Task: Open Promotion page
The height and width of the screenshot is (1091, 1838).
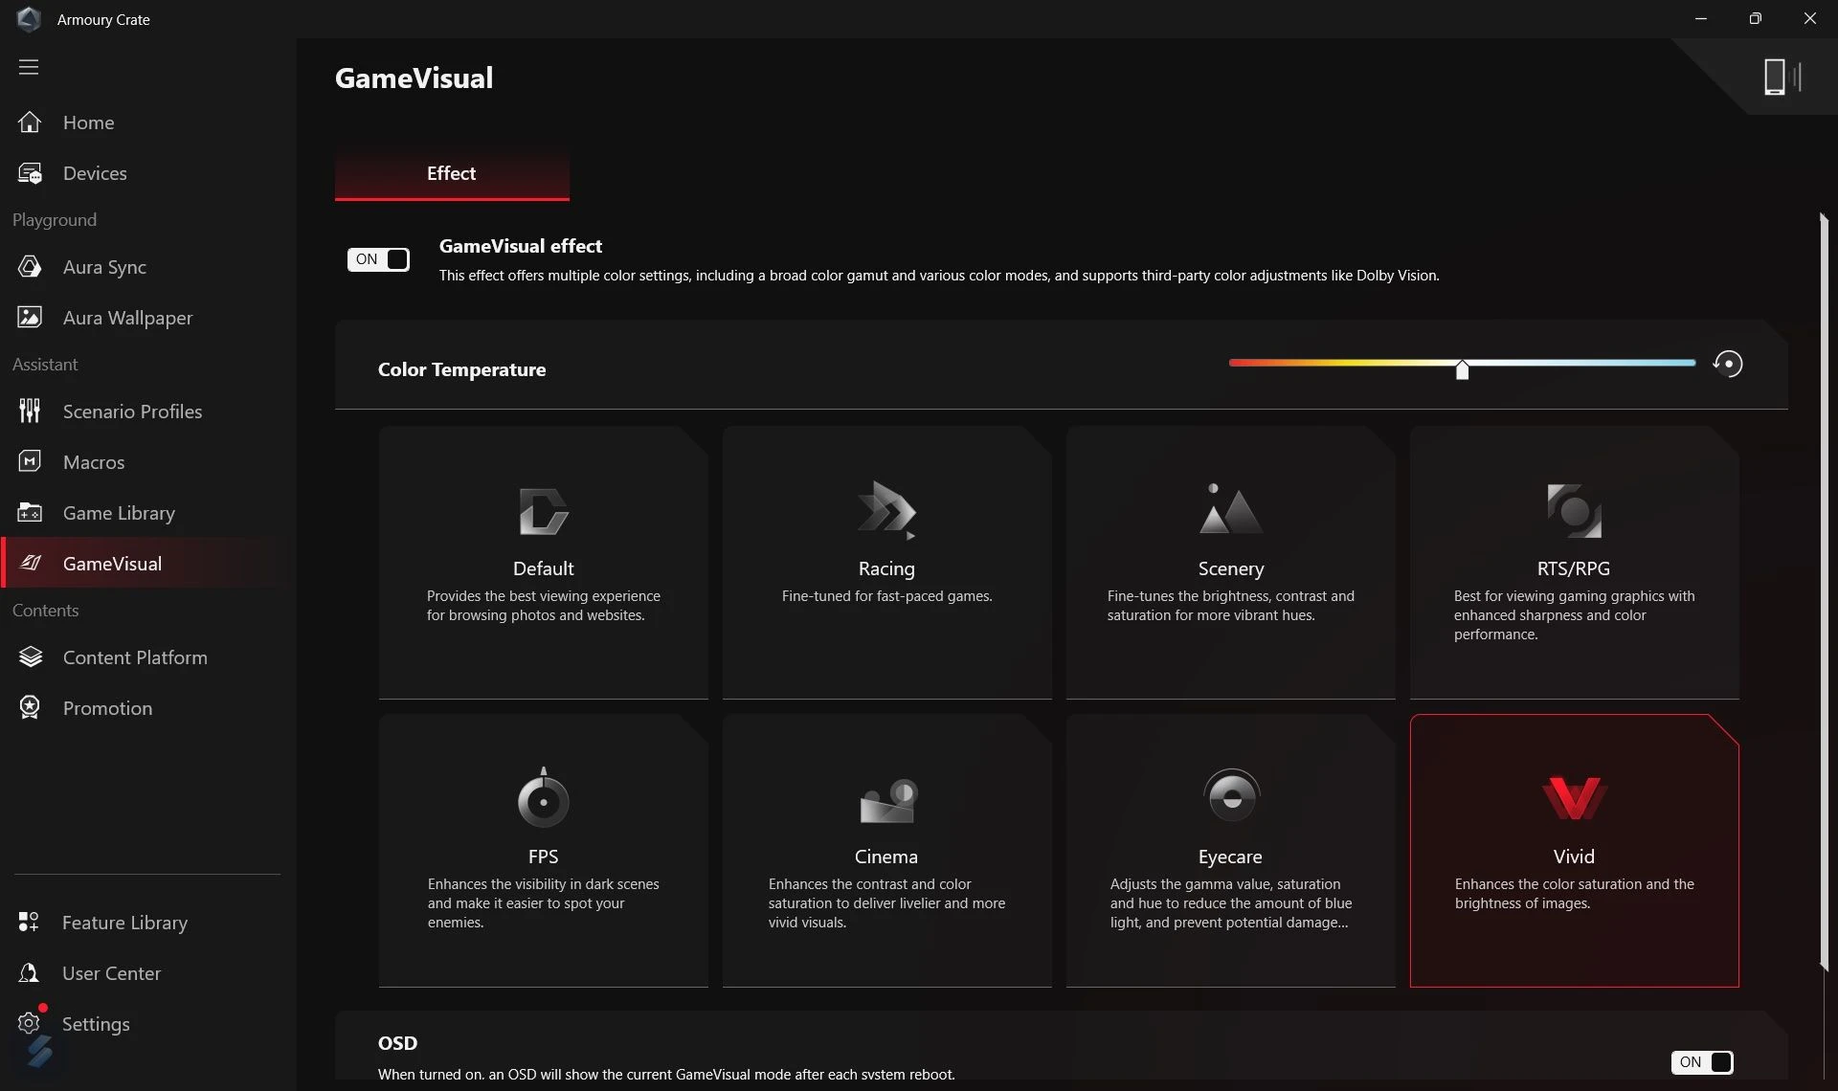Action: [x=148, y=708]
